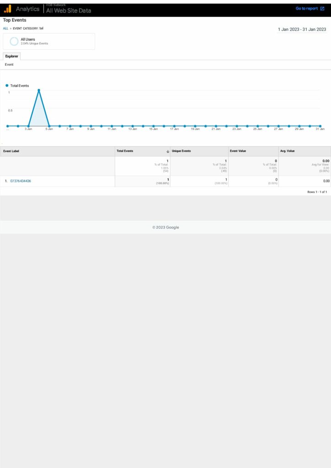Select the ALL breadcrumb link
The image size is (331, 468).
5,28
